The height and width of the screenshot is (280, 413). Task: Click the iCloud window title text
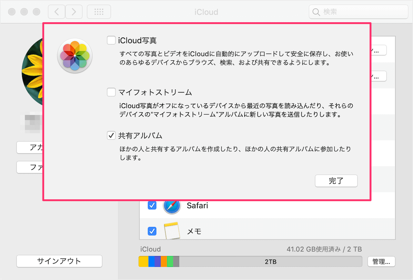(x=206, y=12)
